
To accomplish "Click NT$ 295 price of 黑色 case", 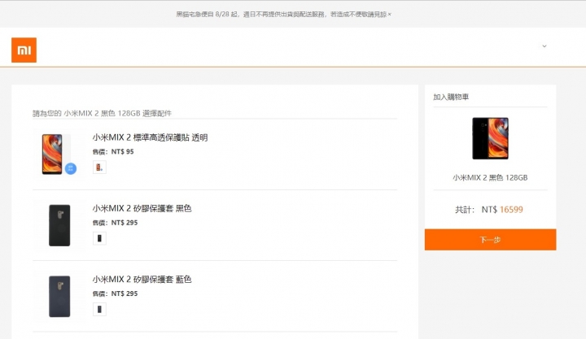I will coord(125,223).
